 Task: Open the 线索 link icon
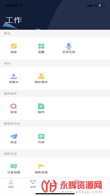(14, 46)
